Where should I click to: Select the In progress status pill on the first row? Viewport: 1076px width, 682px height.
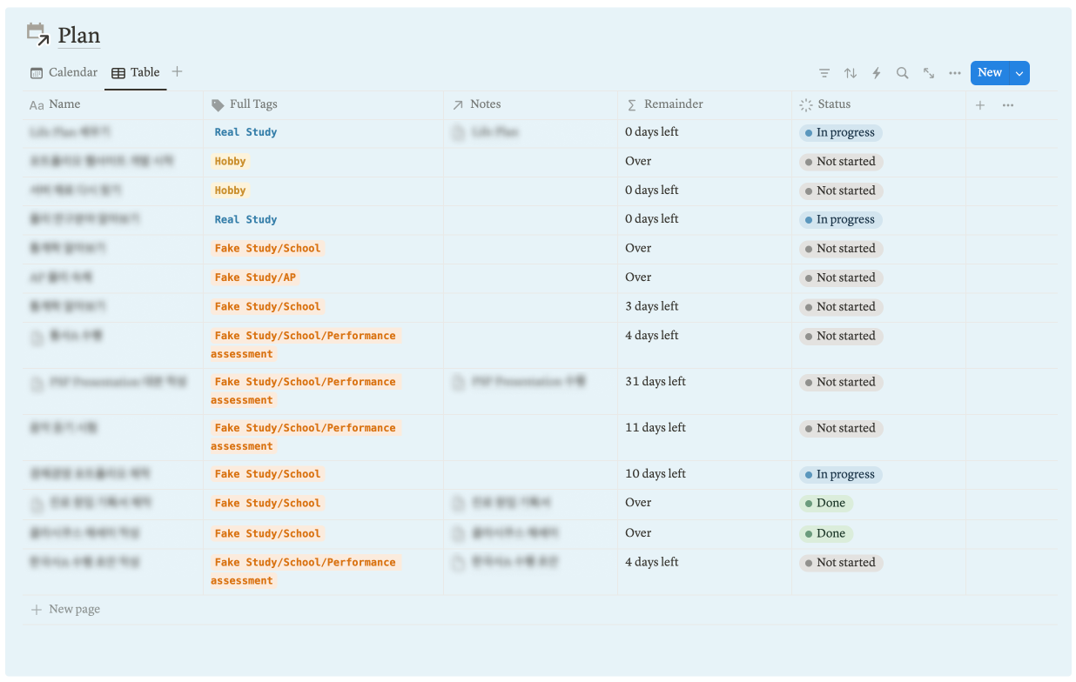pos(840,132)
